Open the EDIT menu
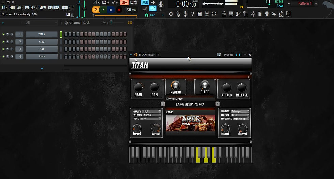 click(12, 8)
